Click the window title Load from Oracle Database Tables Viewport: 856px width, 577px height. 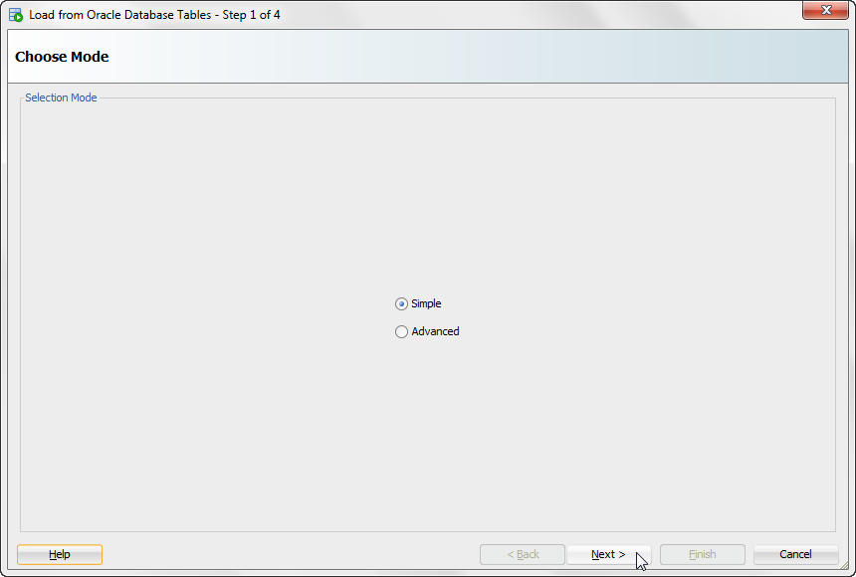coord(120,15)
